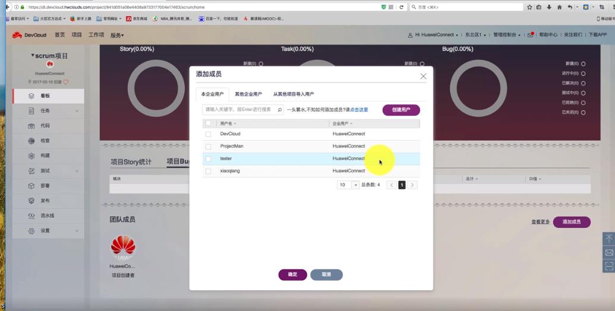Open the 构建 build icon in sidebar
The image size is (615, 311).
coord(31,156)
